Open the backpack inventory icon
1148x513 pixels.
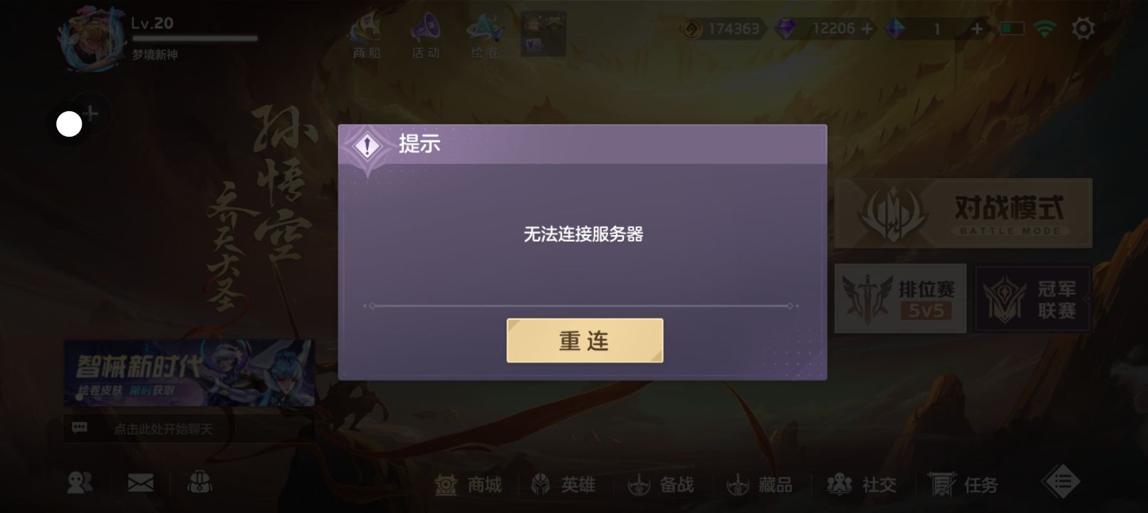pyautogui.click(x=199, y=483)
